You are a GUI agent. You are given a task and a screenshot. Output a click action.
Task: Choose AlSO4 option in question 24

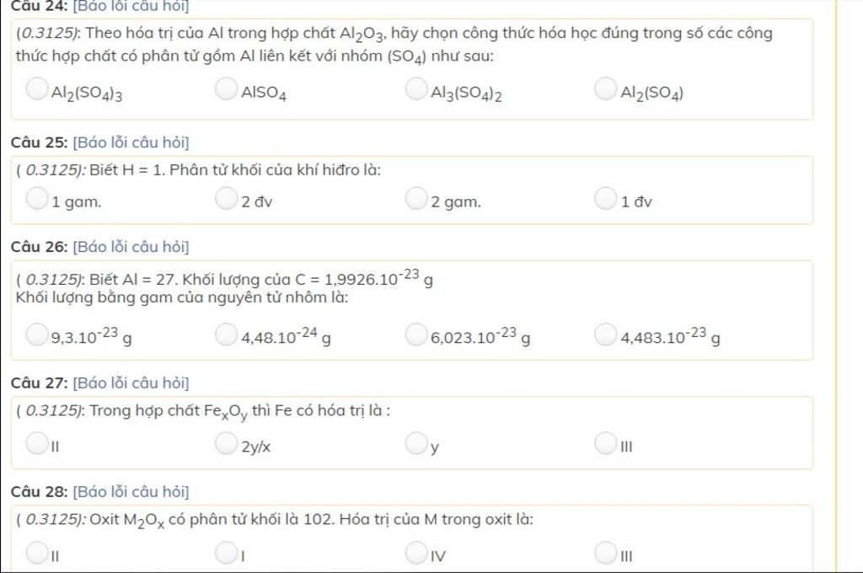point(227,88)
